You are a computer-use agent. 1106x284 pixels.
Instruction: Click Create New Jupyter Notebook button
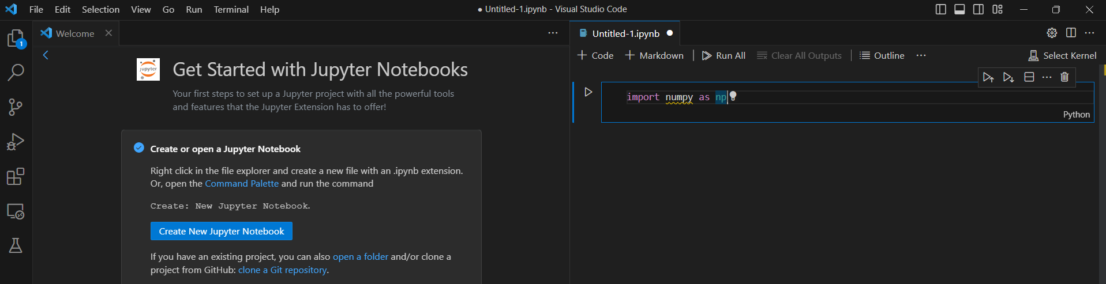pyautogui.click(x=222, y=231)
